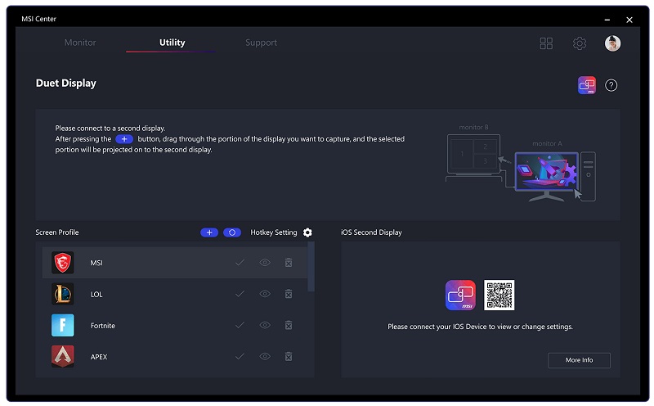Click the iOS Duet Display app icon
Screen dimensions: 654x406
[460, 295]
